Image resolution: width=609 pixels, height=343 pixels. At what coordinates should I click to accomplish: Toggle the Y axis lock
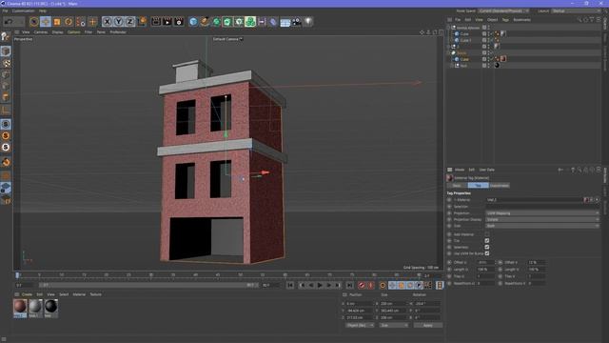118,21
